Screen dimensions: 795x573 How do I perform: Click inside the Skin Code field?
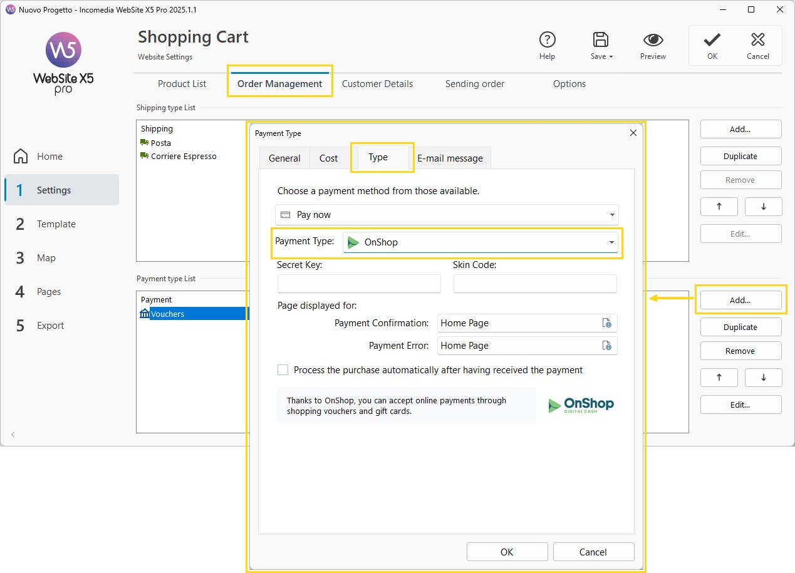click(535, 284)
